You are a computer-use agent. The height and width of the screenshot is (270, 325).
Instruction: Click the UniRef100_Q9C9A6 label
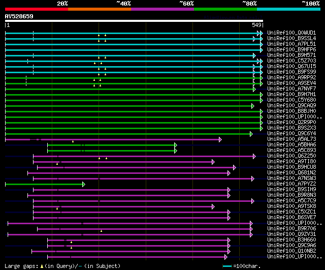(x=291, y=246)
